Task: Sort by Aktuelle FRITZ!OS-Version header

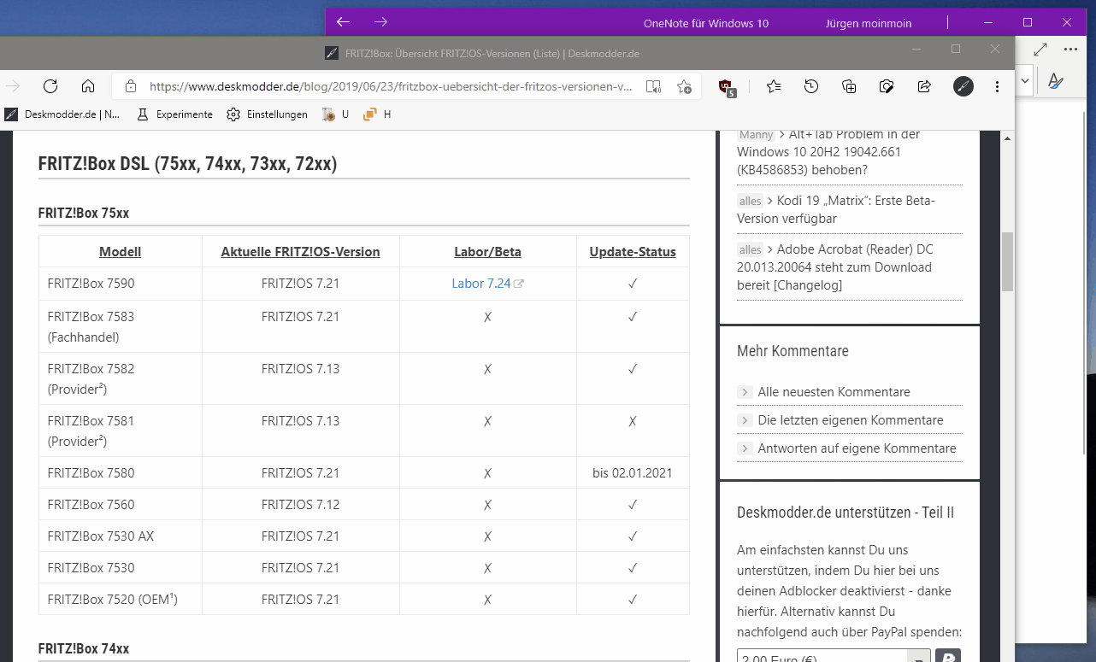Action: click(300, 252)
